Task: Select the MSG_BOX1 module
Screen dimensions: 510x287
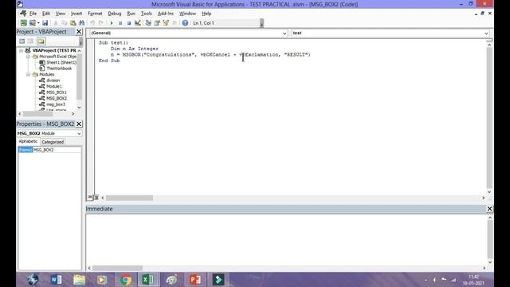Action: pos(57,92)
